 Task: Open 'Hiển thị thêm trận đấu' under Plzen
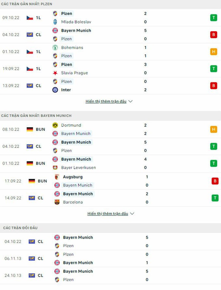106,101
